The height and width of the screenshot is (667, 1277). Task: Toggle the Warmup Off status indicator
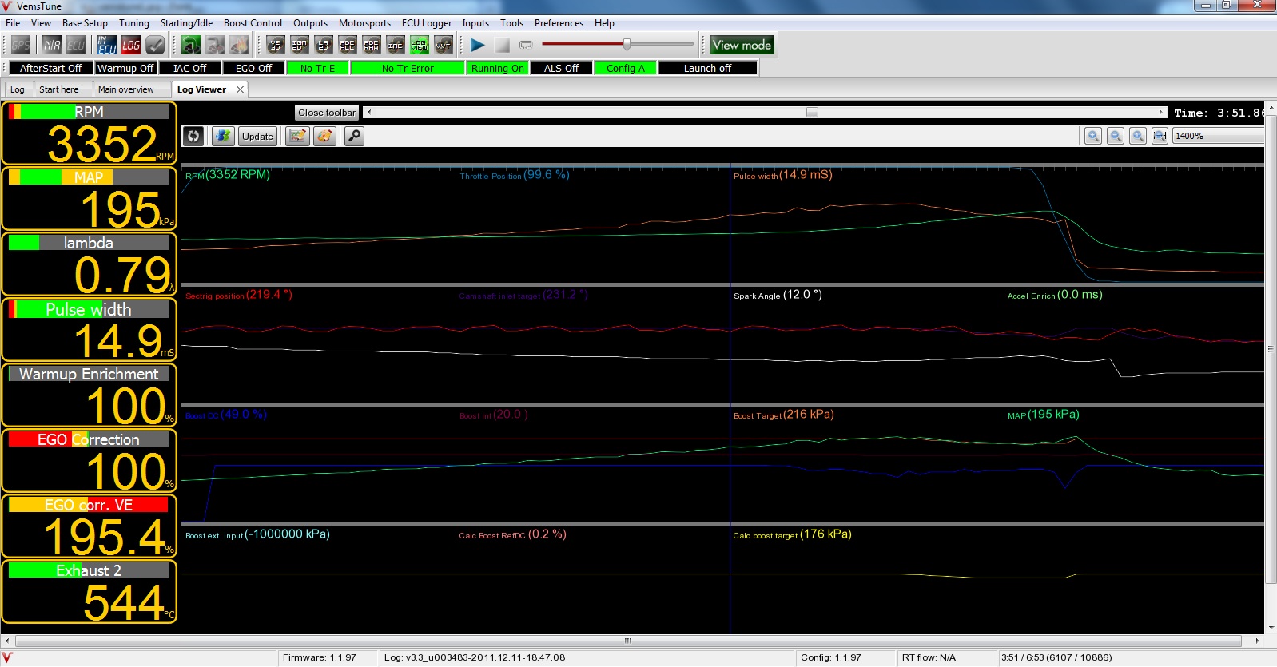[x=125, y=69]
